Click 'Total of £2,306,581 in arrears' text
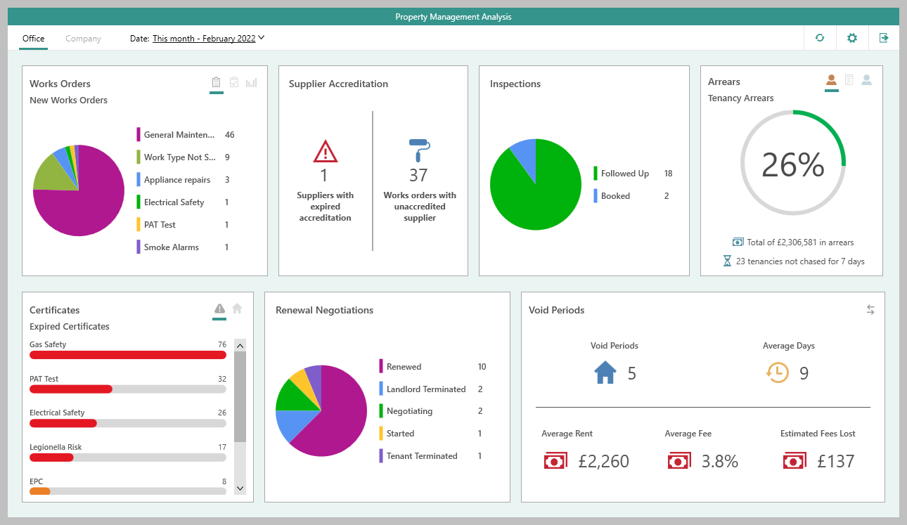Image resolution: width=907 pixels, height=525 pixels. pos(800,242)
